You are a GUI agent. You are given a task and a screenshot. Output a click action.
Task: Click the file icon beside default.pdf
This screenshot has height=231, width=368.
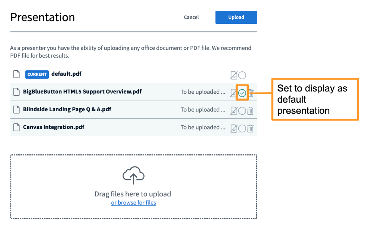point(16,74)
